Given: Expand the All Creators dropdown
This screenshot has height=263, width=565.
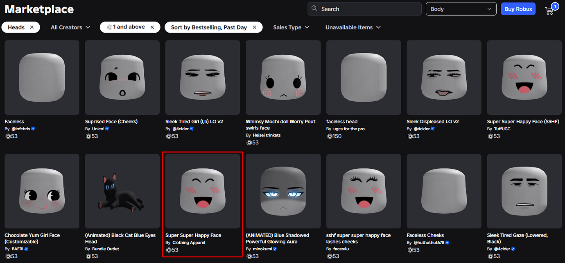Looking at the screenshot, I should coord(70,27).
